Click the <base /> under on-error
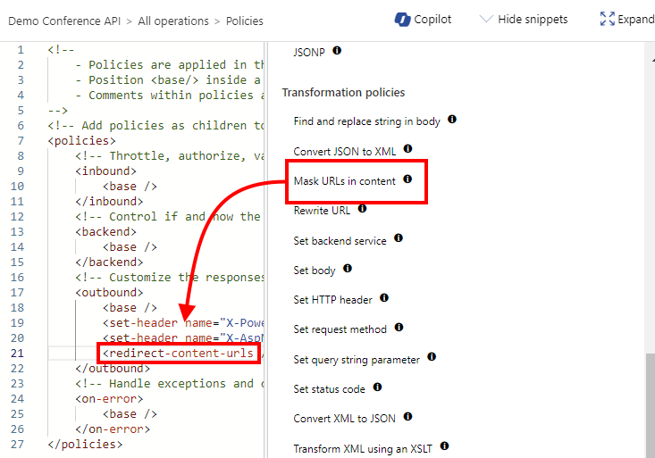Viewport: 655px width, 458px height. (130, 414)
